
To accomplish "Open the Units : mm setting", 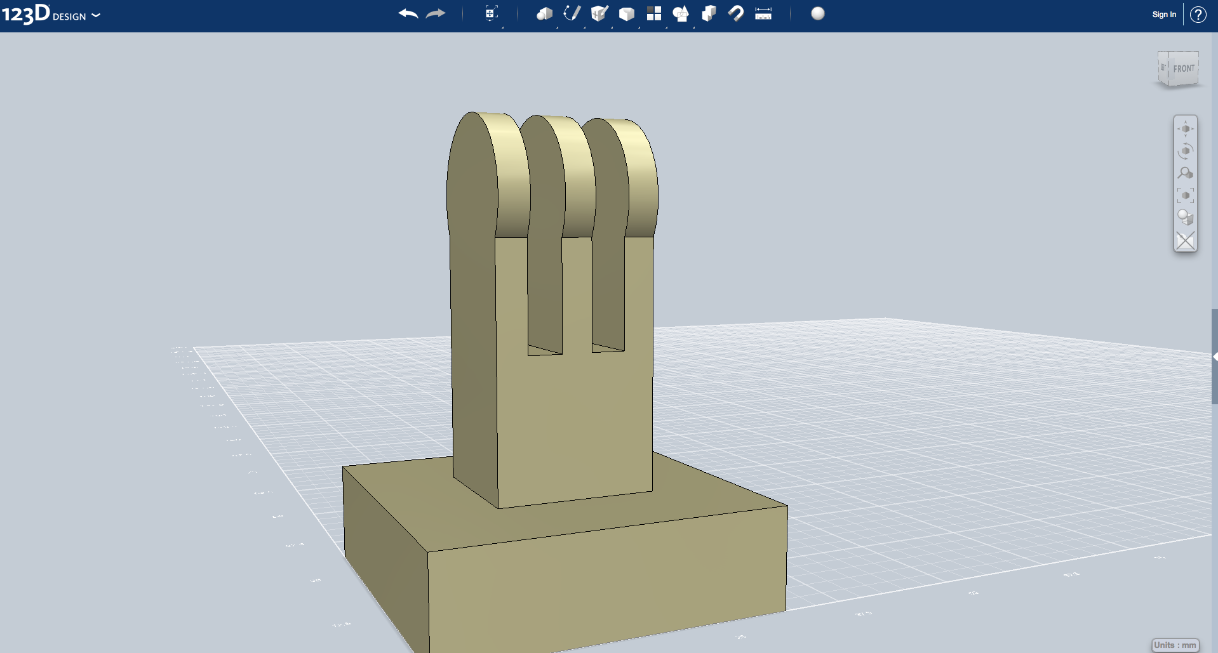I will tap(1175, 645).
